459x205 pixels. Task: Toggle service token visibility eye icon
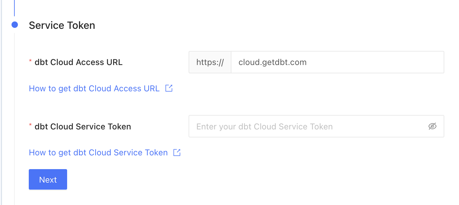(x=432, y=126)
